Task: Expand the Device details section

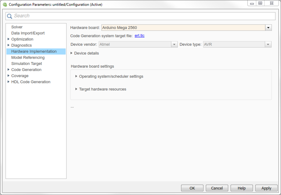Action: (72, 53)
